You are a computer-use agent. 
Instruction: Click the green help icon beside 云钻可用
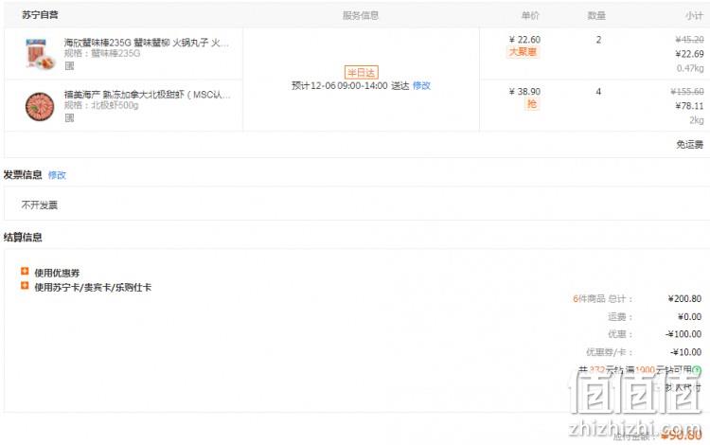pyautogui.click(x=697, y=370)
